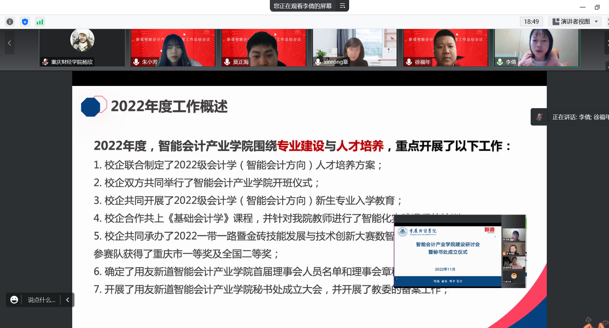Viewport: 609px width, 328px height.
Task: Select 李倩's active speaker video tile
Action: pyautogui.click(x=536, y=48)
